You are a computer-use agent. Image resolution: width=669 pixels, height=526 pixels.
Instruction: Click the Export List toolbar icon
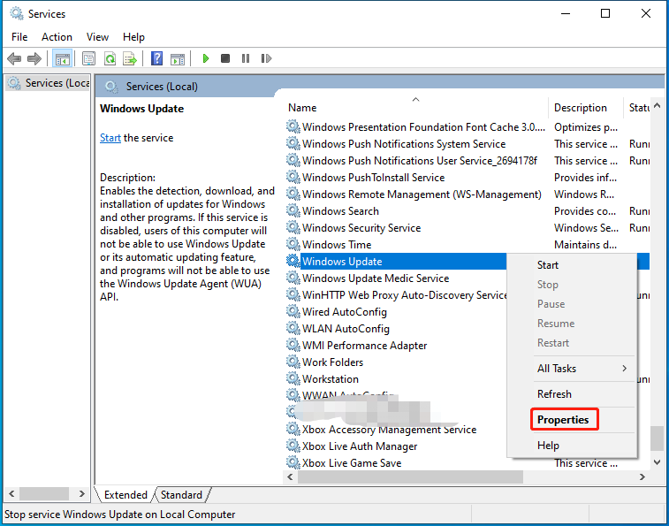coord(130,58)
